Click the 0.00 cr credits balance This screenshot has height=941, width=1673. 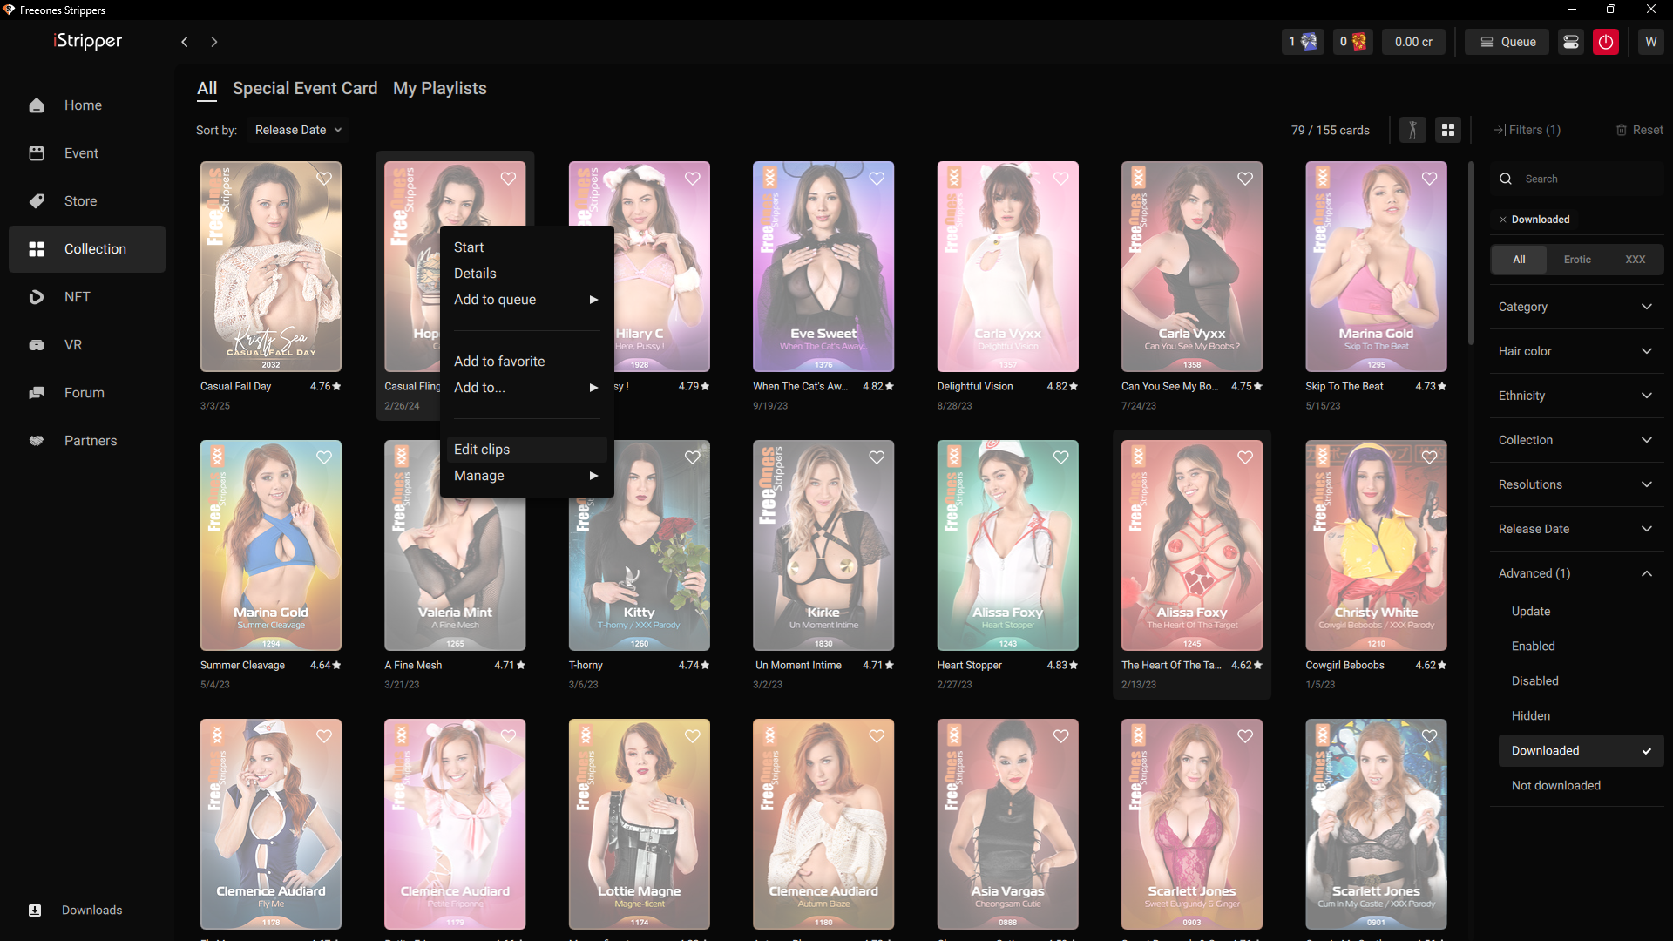click(1413, 42)
